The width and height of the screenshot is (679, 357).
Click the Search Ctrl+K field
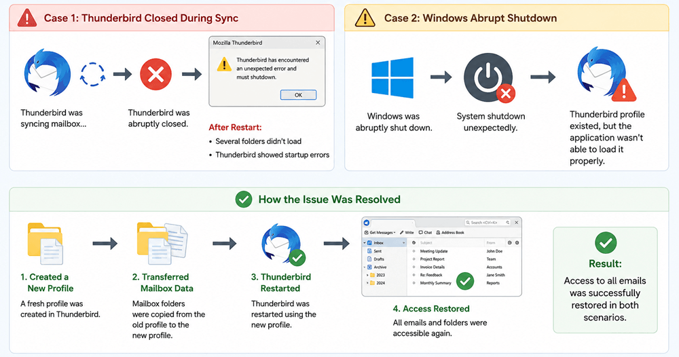488,223
